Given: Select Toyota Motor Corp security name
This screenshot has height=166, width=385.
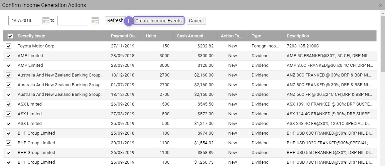Looking at the screenshot, I should [36, 46].
